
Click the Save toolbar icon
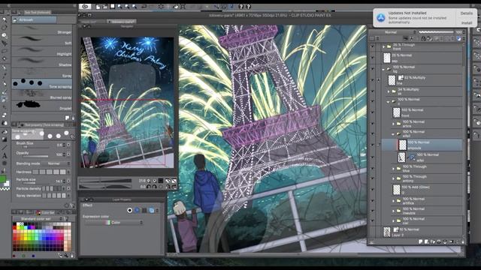pos(113,7)
